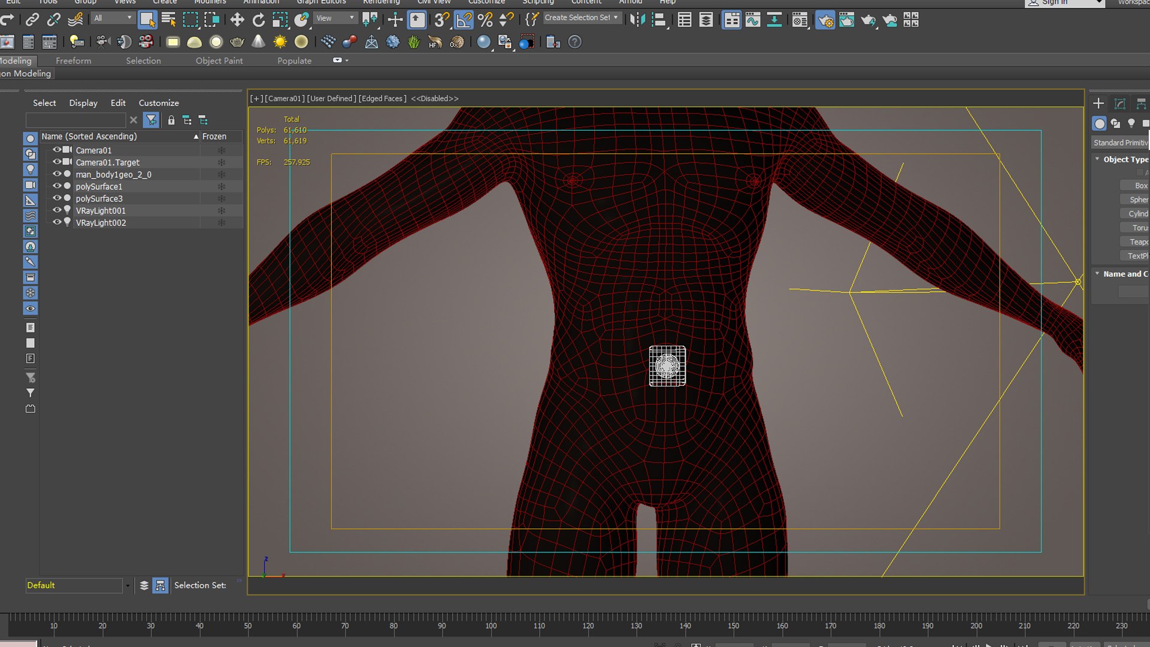Image resolution: width=1150 pixels, height=647 pixels.
Task: Unlink selection with broken chain icon
Action: point(54,20)
